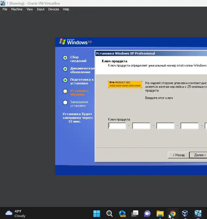Click the Ключ продукта heading text
This screenshot has width=207, height=219.
pos(114,61)
